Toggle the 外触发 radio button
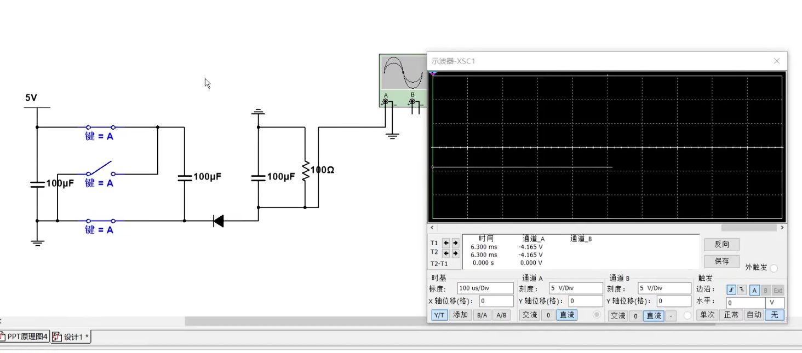The height and width of the screenshot is (353, 802). 774,268
